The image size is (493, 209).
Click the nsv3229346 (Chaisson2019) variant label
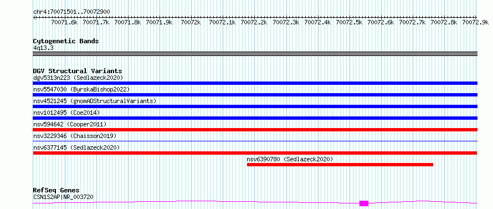[x=75, y=136]
